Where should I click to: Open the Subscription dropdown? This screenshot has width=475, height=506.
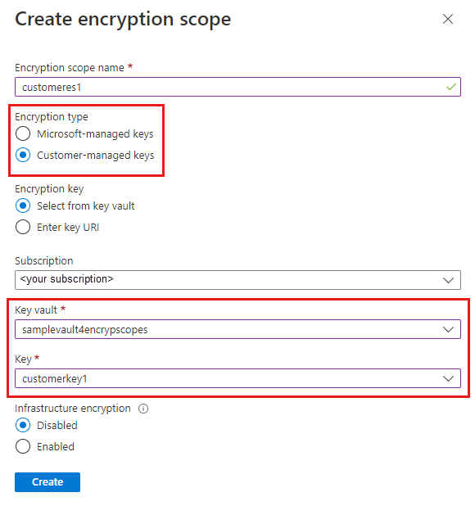tap(237, 280)
